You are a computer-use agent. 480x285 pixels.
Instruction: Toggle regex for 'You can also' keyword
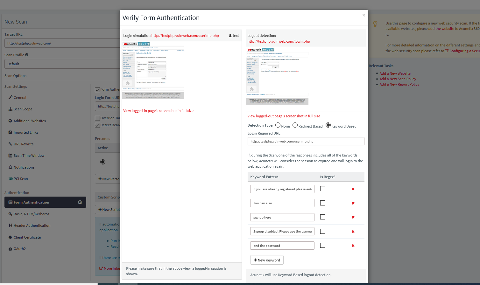click(323, 203)
